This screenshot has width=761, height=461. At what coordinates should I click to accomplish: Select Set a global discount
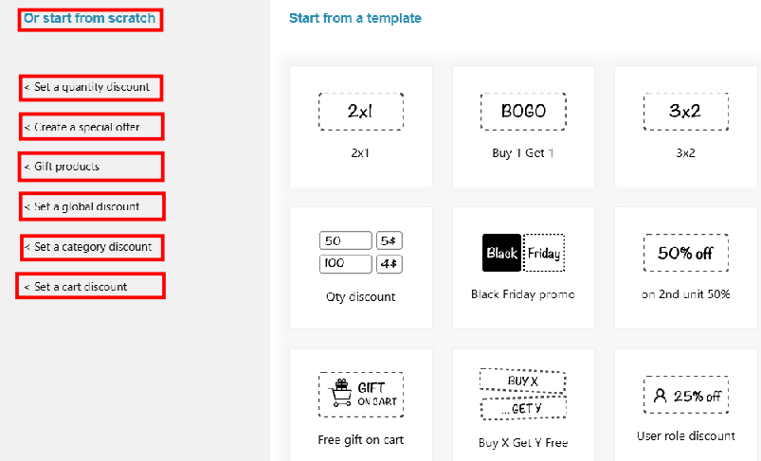92,206
